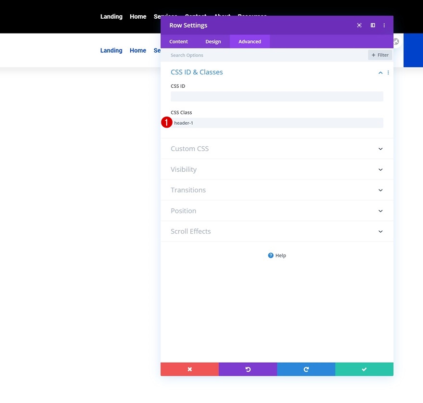423x403 pixels.
Task: Undo the last change
Action: [x=248, y=369]
